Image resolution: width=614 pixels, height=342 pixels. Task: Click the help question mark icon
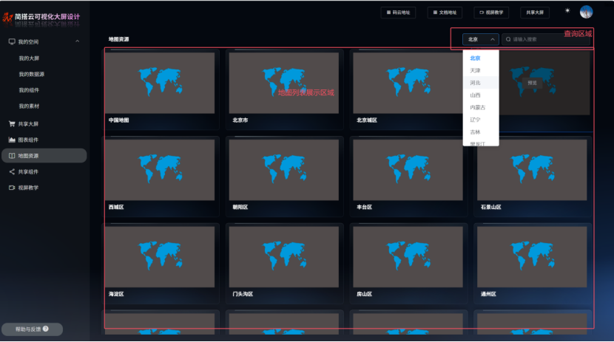pyautogui.click(x=46, y=329)
